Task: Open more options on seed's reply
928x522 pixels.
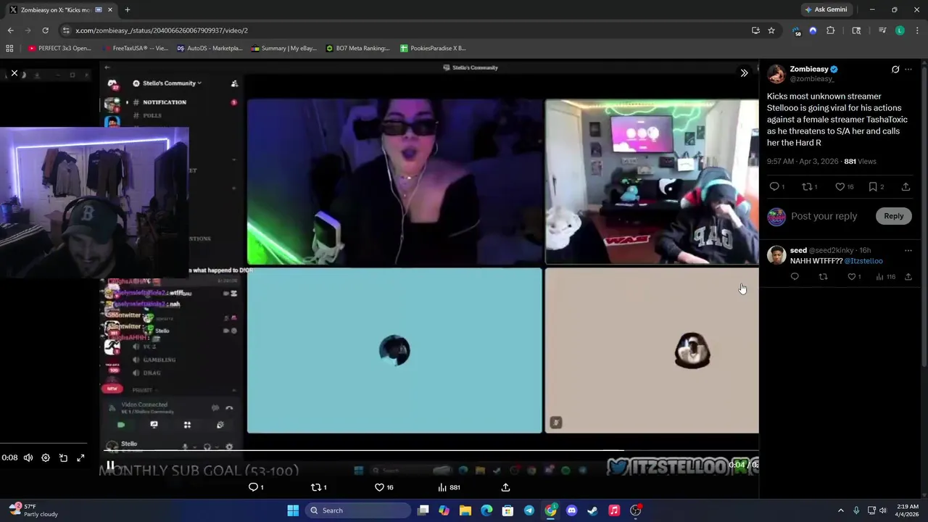Action: (x=908, y=251)
